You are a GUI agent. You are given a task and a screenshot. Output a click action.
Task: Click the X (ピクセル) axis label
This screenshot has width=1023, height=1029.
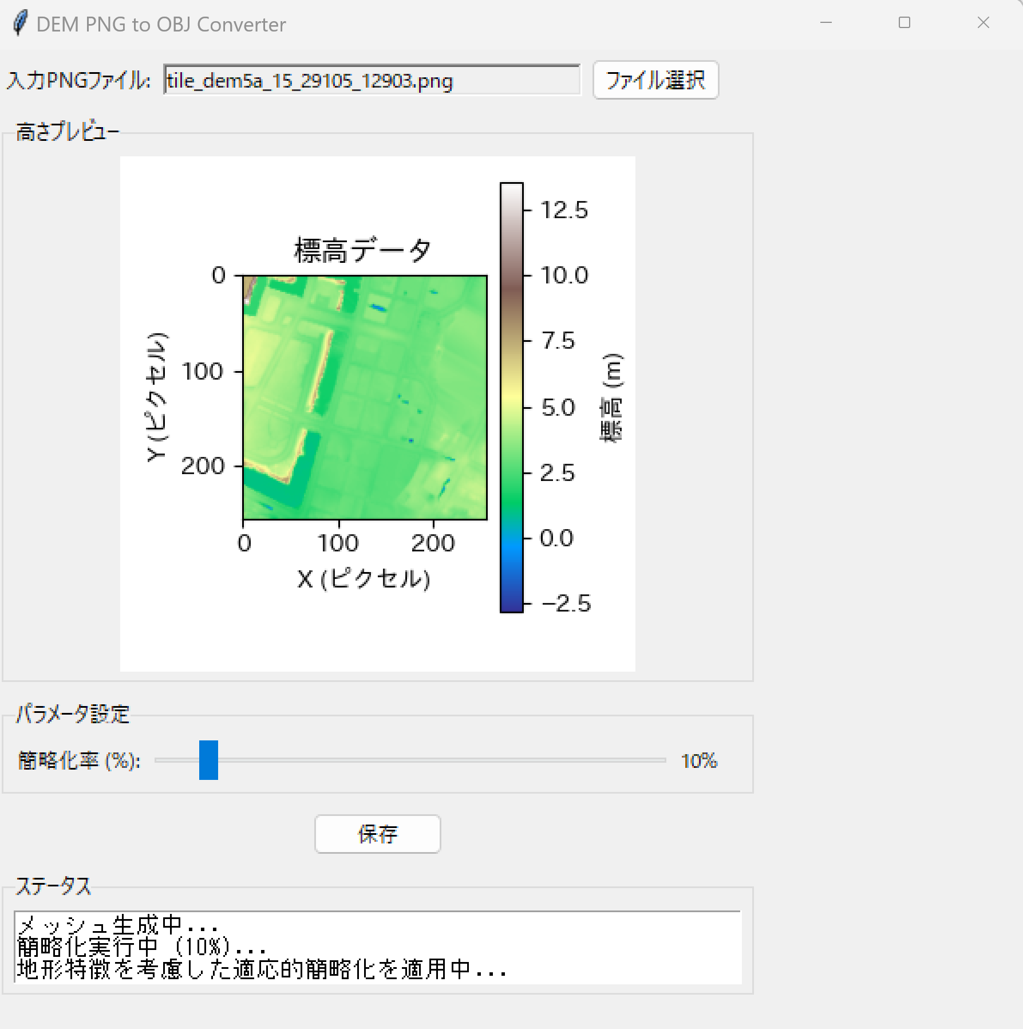364,578
